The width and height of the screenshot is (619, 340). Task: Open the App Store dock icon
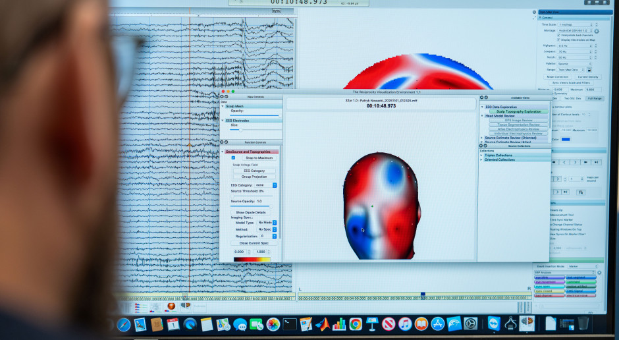[x=438, y=324]
